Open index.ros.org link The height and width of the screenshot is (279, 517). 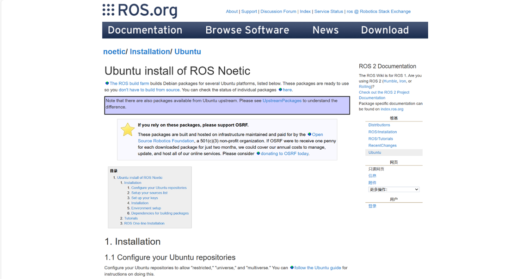pos(392,109)
